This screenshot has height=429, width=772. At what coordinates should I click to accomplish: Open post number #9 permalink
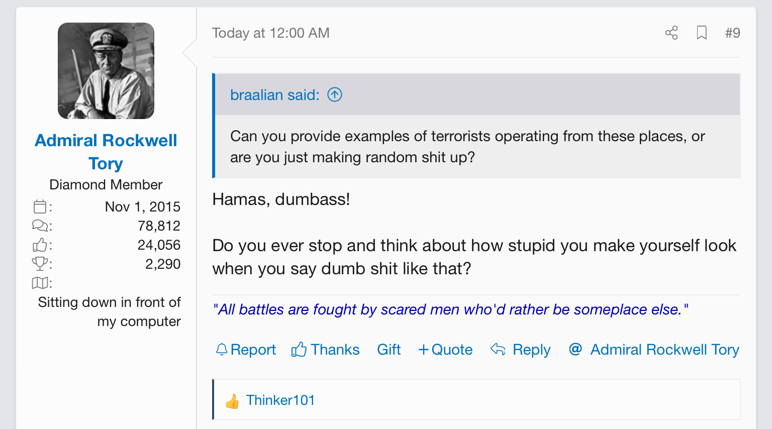[733, 33]
